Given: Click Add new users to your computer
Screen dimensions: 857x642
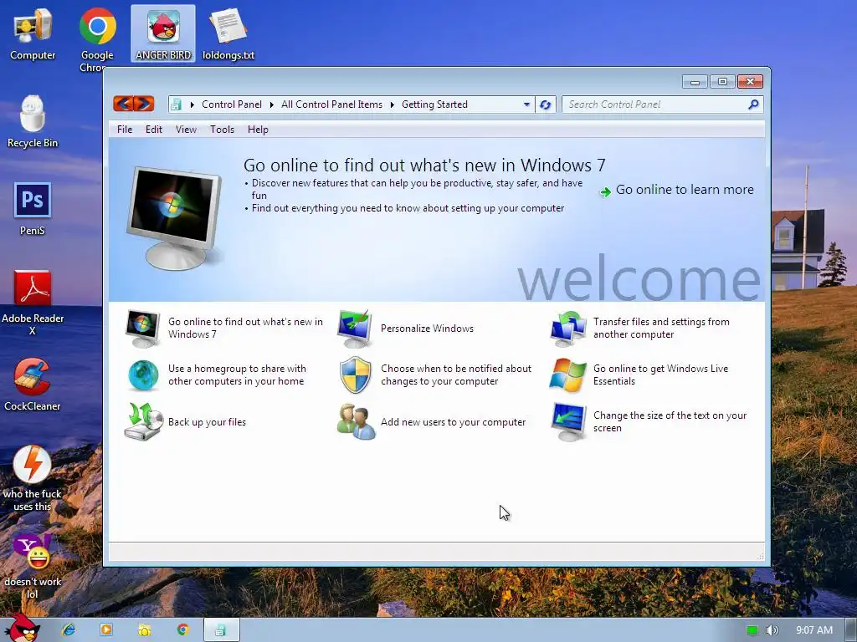Looking at the screenshot, I should point(453,422).
